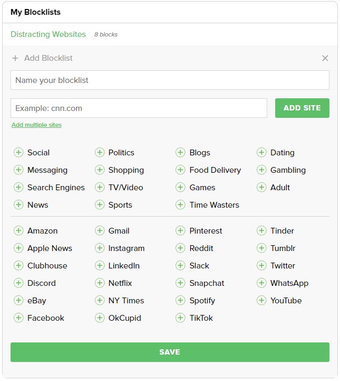The image size is (340, 381).
Task: Open the Add multiple sites link
Action: 36,125
